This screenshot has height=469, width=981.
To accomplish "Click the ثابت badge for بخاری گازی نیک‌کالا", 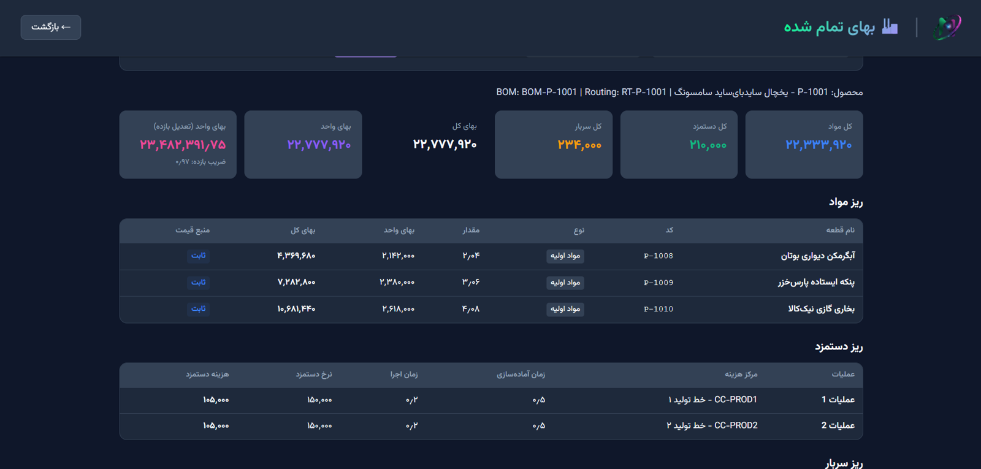I will (198, 309).
